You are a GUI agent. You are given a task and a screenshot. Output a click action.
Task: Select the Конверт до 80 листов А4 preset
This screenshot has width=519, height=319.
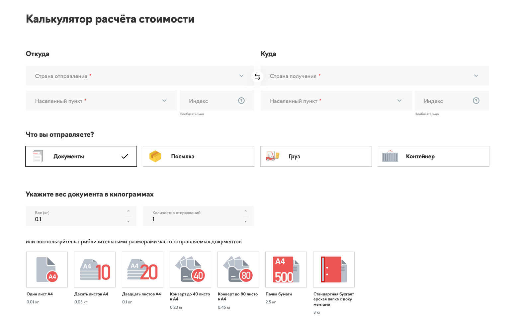[238, 269]
